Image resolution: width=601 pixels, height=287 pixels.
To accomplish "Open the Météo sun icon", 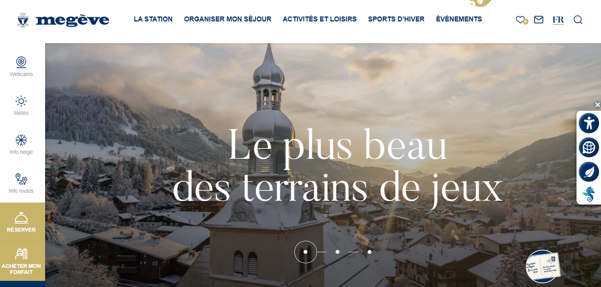I will pyautogui.click(x=21, y=101).
